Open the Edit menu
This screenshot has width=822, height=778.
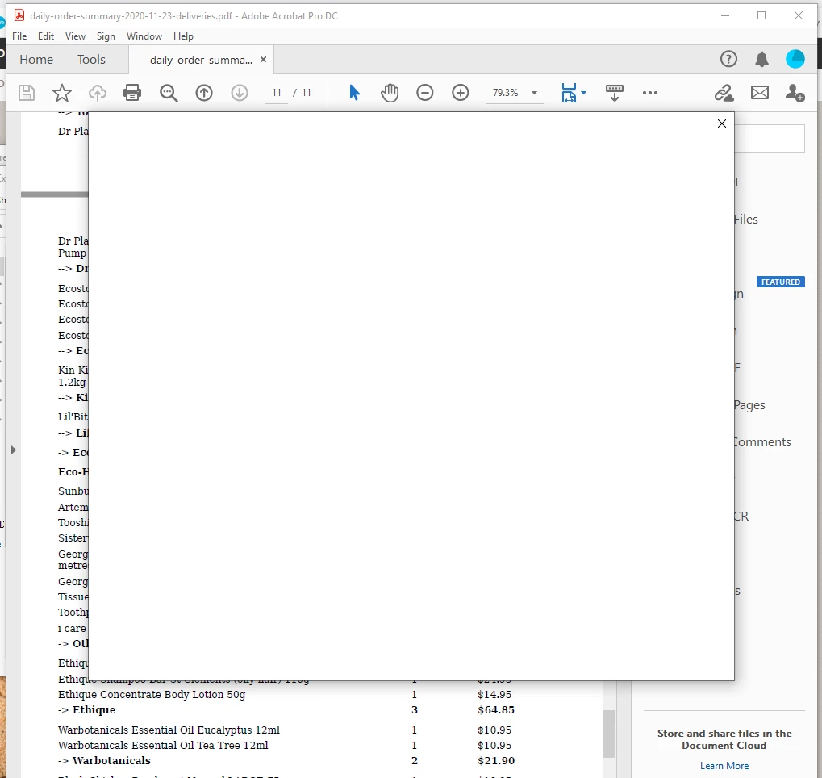(x=46, y=36)
